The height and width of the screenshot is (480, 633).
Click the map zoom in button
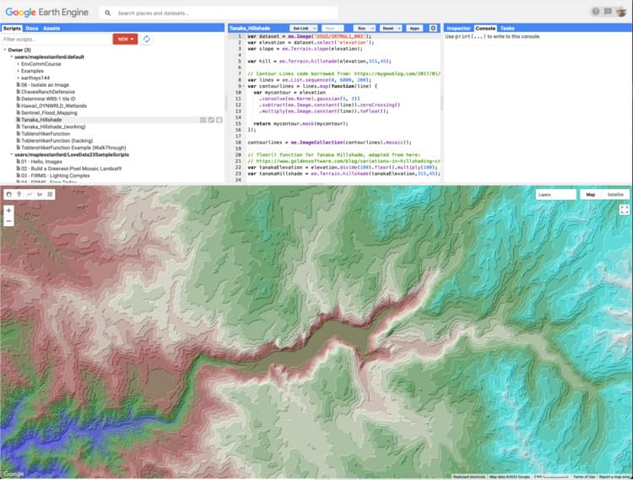click(x=9, y=210)
